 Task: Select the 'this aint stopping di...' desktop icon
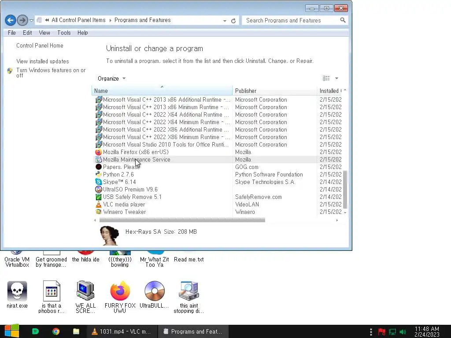(189, 297)
